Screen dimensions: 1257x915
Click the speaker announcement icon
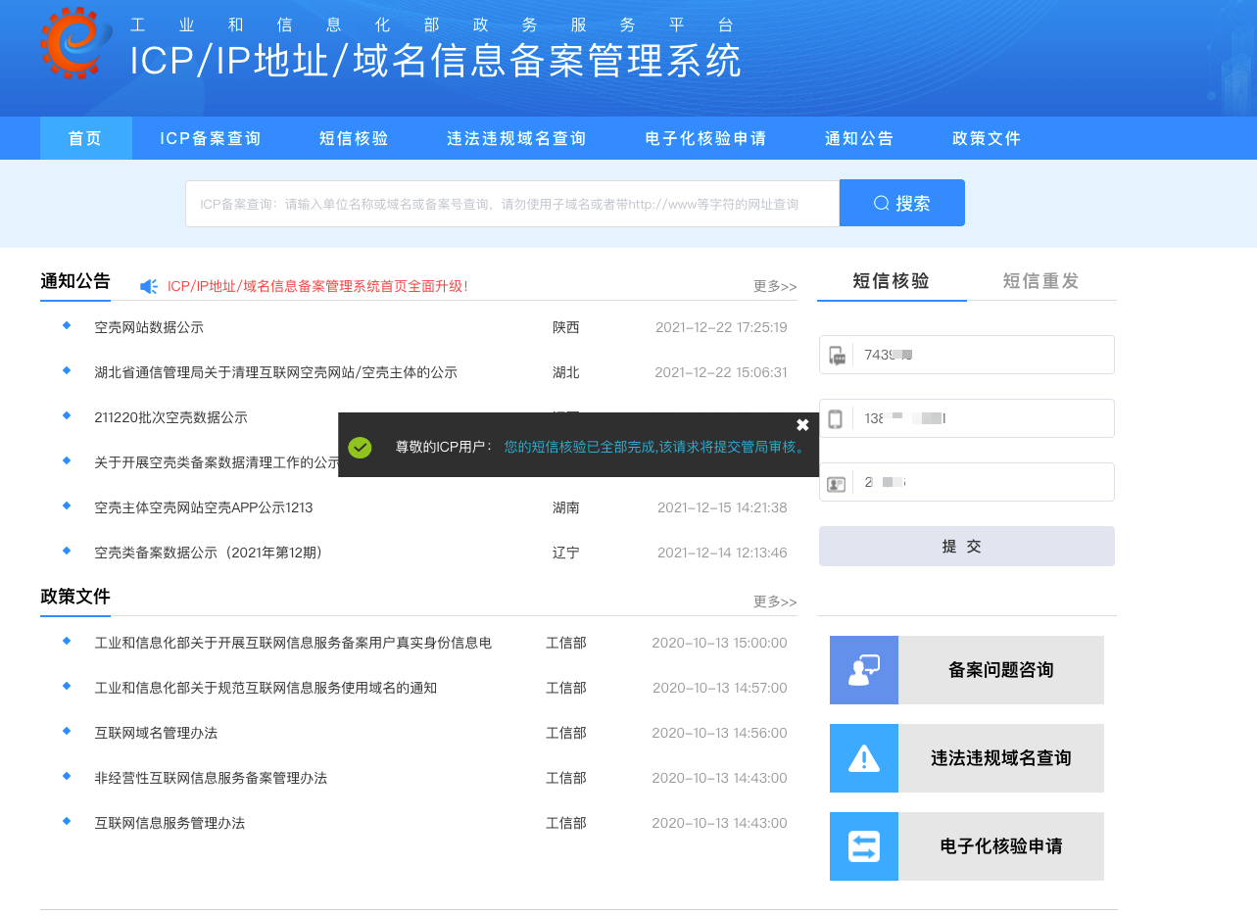pos(149,286)
